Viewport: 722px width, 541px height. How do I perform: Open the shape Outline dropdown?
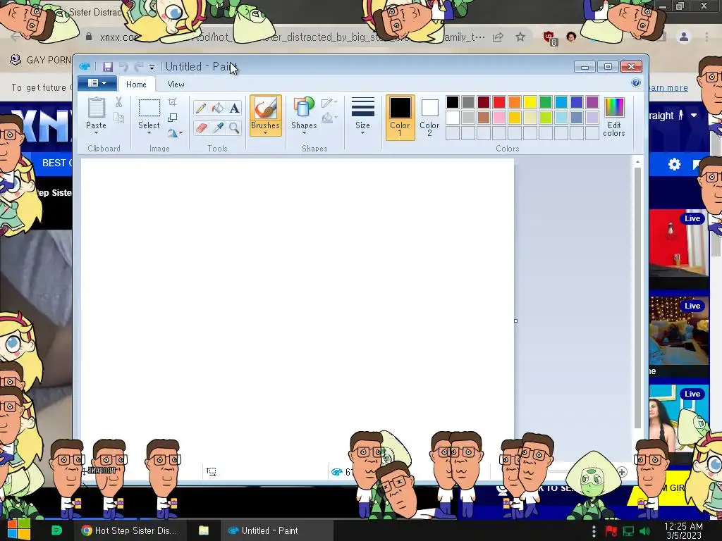click(329, 103)
